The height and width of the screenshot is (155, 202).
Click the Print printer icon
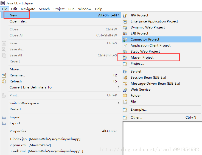[4, 95]
